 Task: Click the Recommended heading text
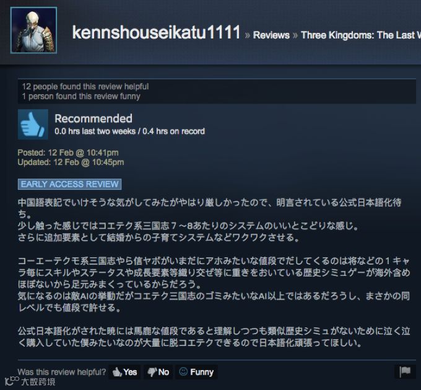pyautogui.click(x=93, y=118)
